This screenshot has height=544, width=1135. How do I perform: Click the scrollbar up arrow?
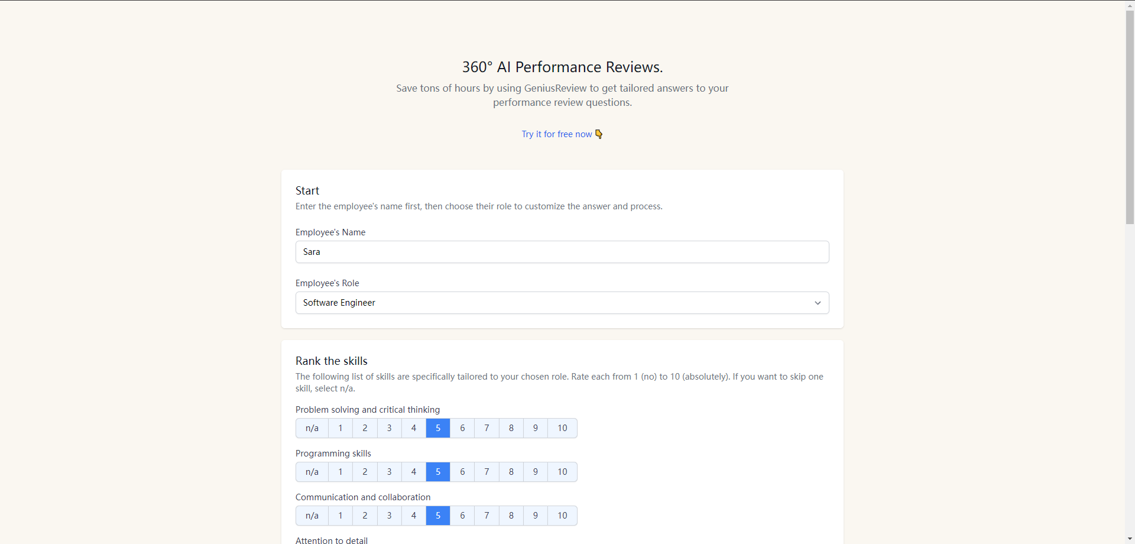(x=1130, y=5)
